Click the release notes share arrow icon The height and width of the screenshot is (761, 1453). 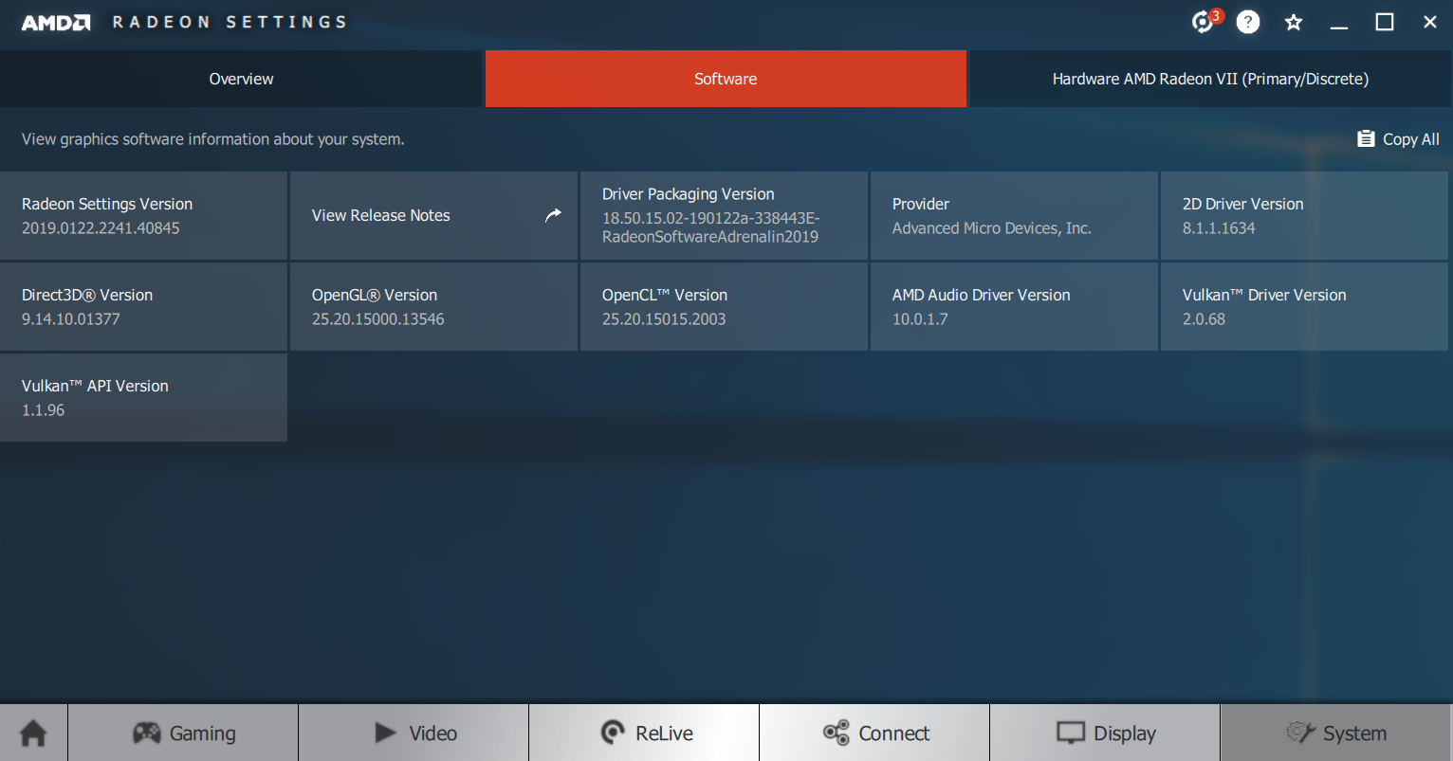(553, 215)
